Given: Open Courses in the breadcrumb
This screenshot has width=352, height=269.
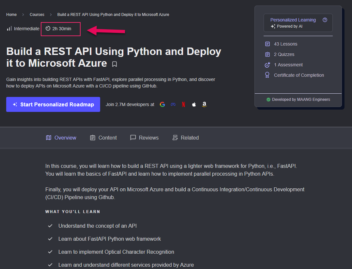Looking at the screenshot, I should tap(37, 15).
